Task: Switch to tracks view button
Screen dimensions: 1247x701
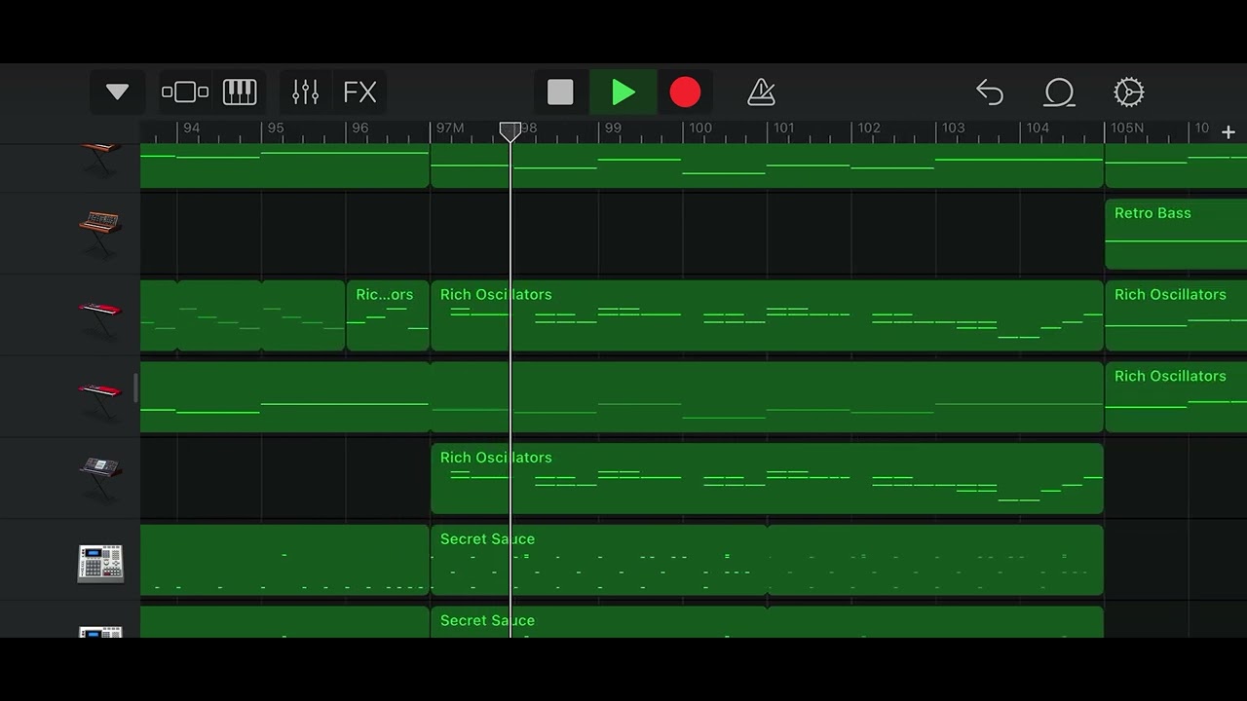Action: point(185,92)
